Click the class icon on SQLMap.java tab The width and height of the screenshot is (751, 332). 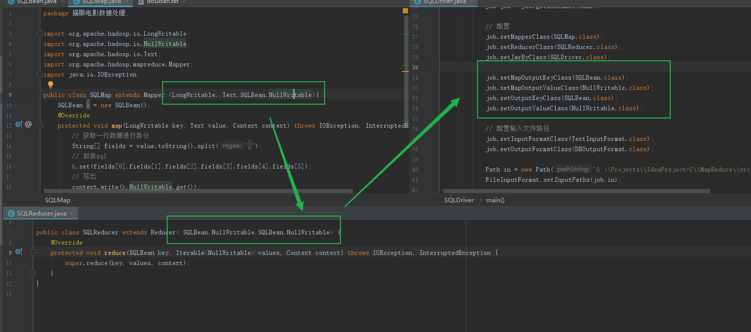click(76, 2)
